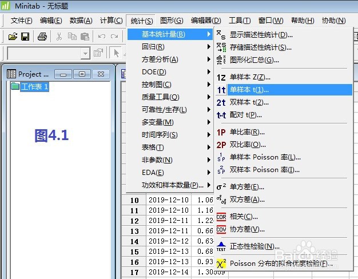Image resolution: width=358 pixels, height=279 pixels.
Task: Expand the 可靠性/生存(L) submenu
Action: (x=170, y=110)
